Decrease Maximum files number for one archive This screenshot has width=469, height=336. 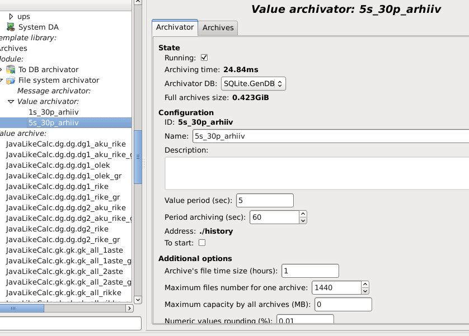point(365,291)
